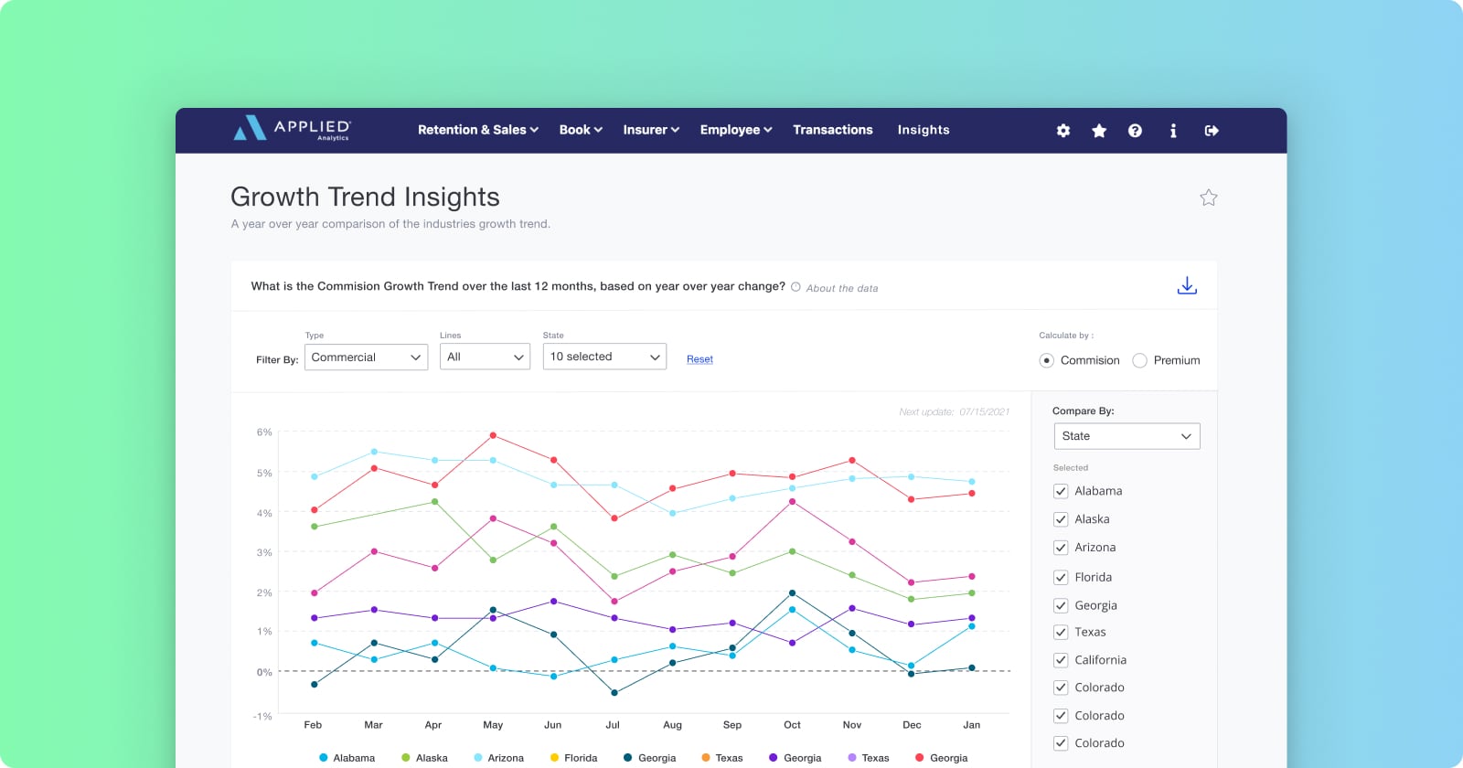Open the State filter with 10 selected

[604, 357]
